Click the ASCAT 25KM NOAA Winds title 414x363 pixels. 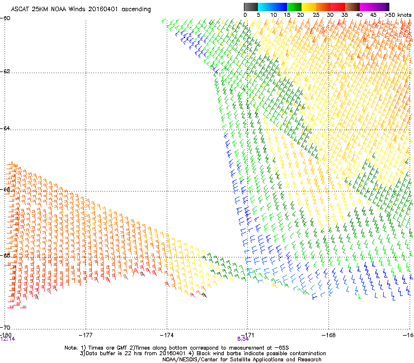81,9
